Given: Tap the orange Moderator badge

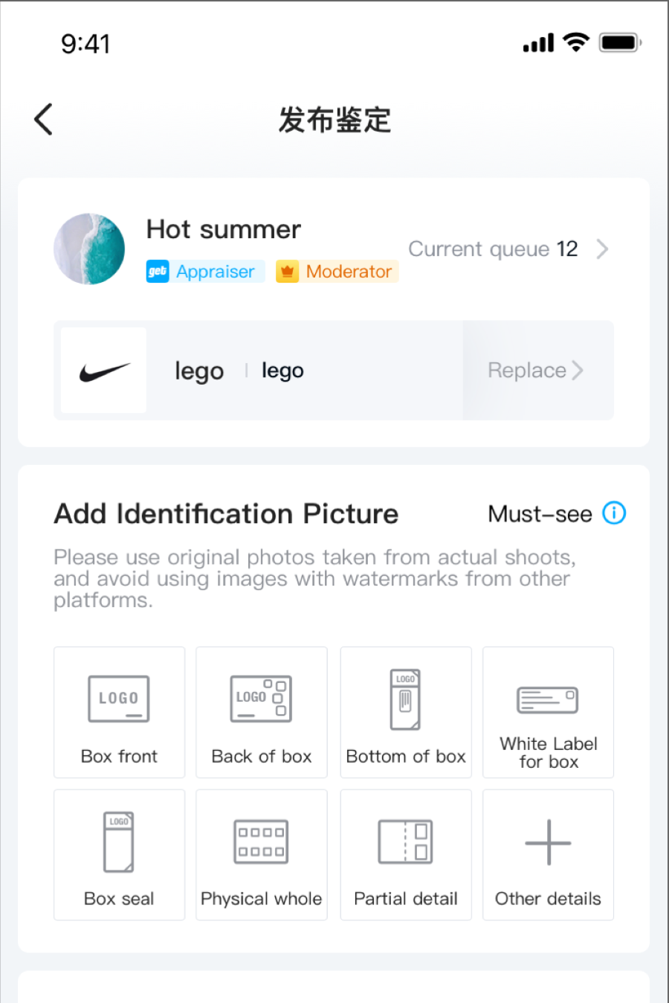Looking at the screenshot, I should pos(337,272).
